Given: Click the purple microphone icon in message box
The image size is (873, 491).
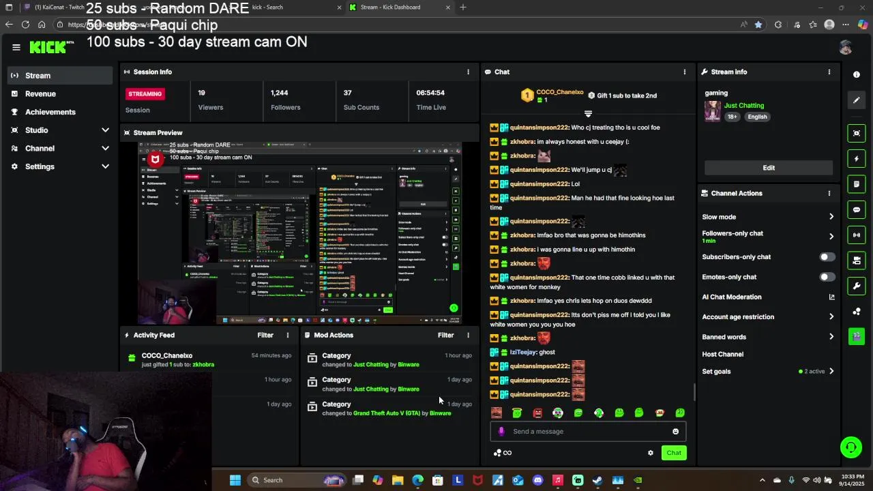Looking at the screenshot, I should (501, 431).
